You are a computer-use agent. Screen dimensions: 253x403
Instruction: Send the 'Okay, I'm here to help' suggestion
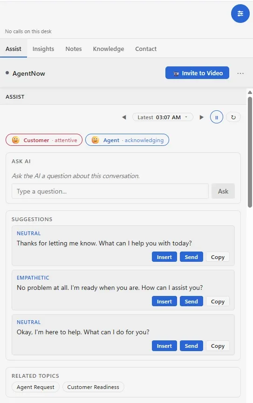pyautogui.click(x=191, y=346)
